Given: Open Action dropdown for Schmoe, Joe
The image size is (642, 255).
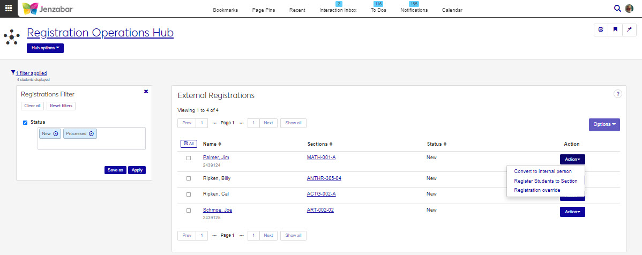Looking at the screenshot, I should click(572, 212).
